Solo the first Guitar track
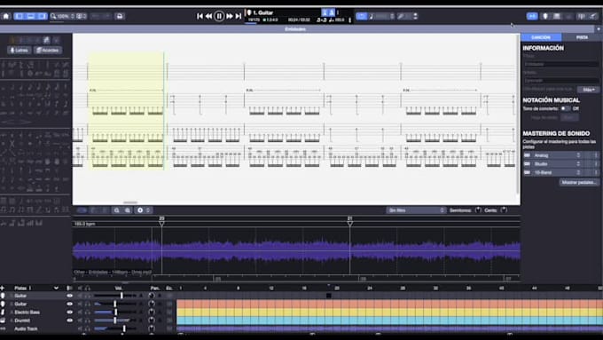Image resolution: width=603 pixels, height=340 pixels. coord(88,296)
